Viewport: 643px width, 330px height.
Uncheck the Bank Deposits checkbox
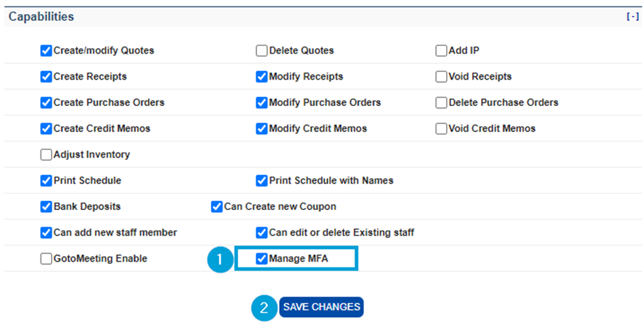(46, 207)
